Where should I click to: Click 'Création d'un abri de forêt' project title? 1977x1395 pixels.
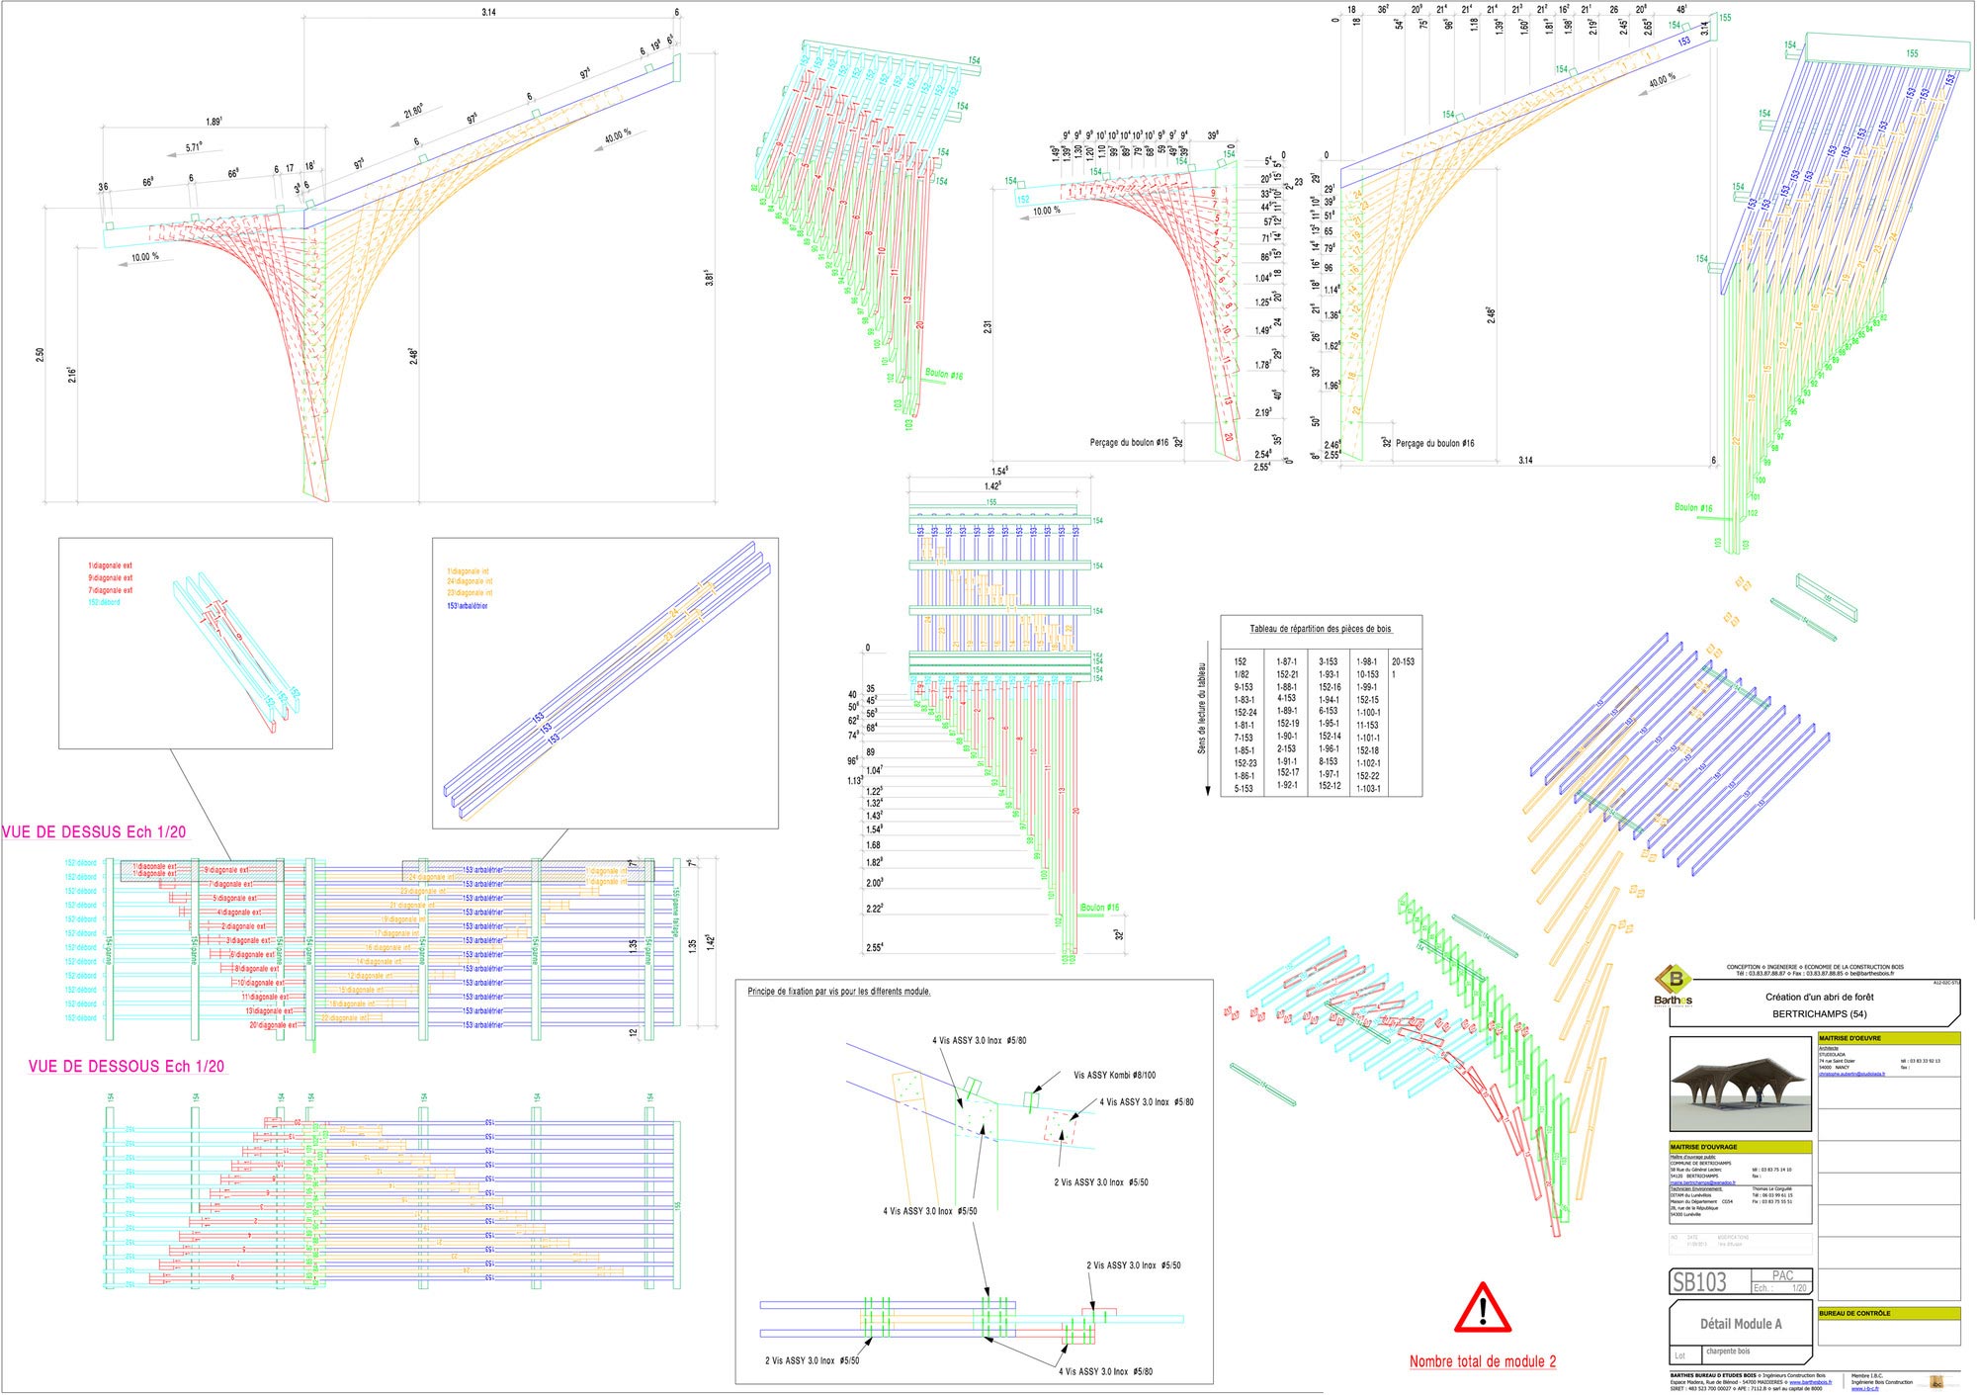1819,997
